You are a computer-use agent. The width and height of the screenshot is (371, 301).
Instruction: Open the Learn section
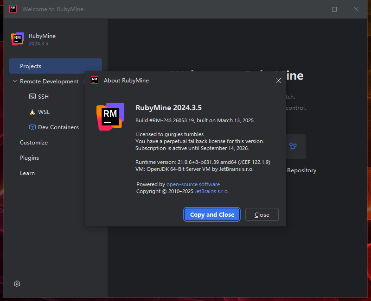(27, 173)
